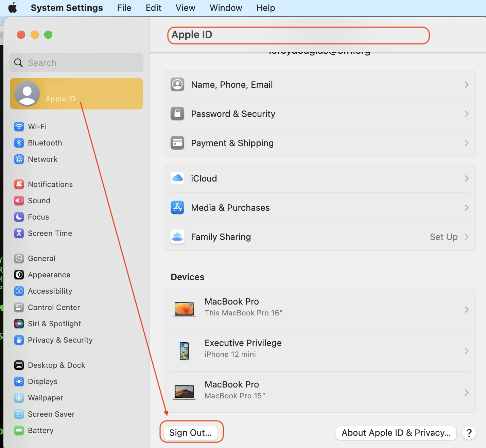Select the Apple ID account row

point(76,94)
